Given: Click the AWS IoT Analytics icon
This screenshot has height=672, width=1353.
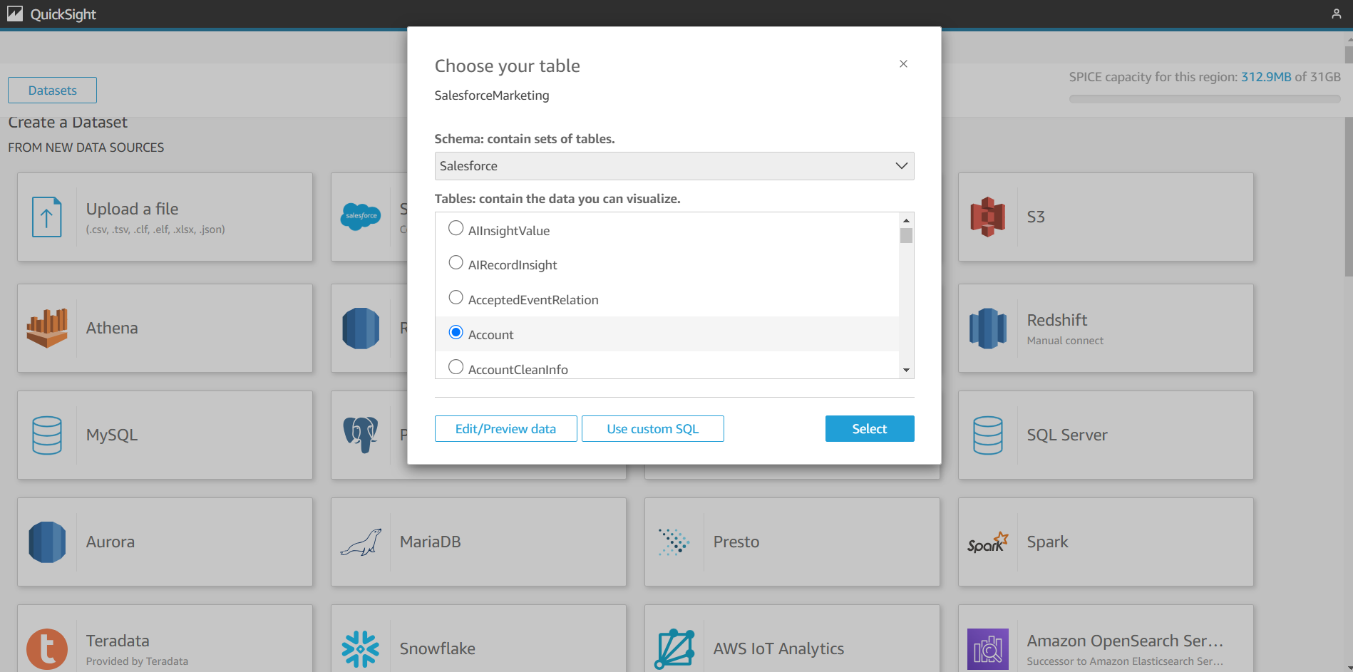Looking at the screenshot, I should (x=674, y=648).
